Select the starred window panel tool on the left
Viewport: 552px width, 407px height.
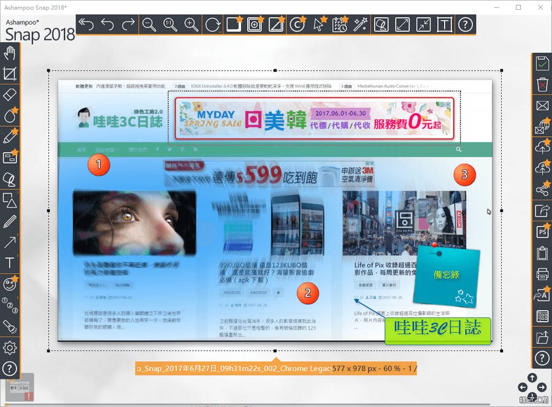[x=9, y=158]
